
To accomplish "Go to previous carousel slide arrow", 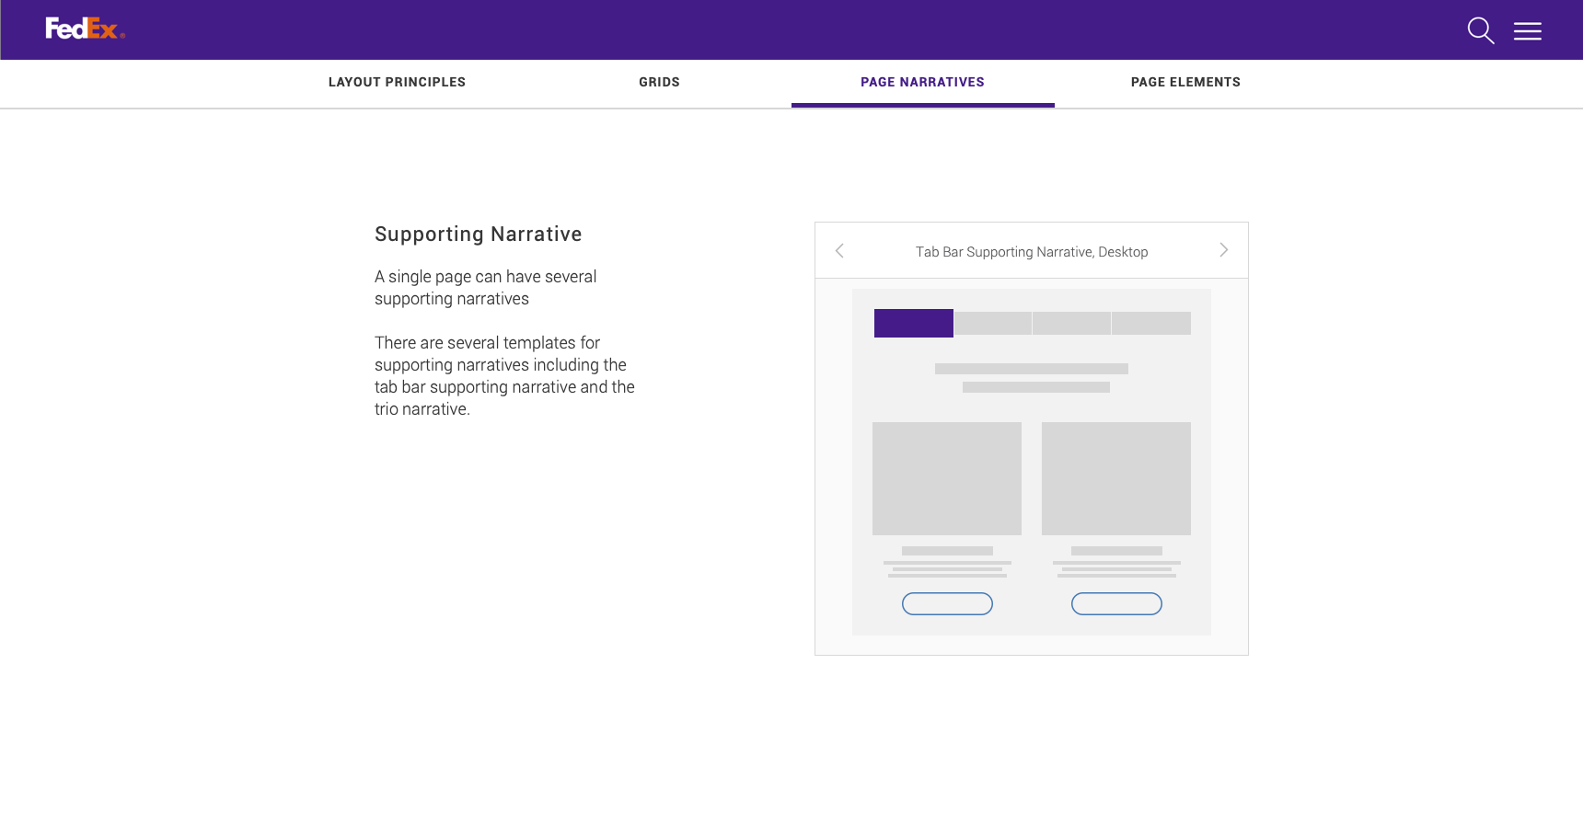I will pyautogui.click(x=839, y=251).
